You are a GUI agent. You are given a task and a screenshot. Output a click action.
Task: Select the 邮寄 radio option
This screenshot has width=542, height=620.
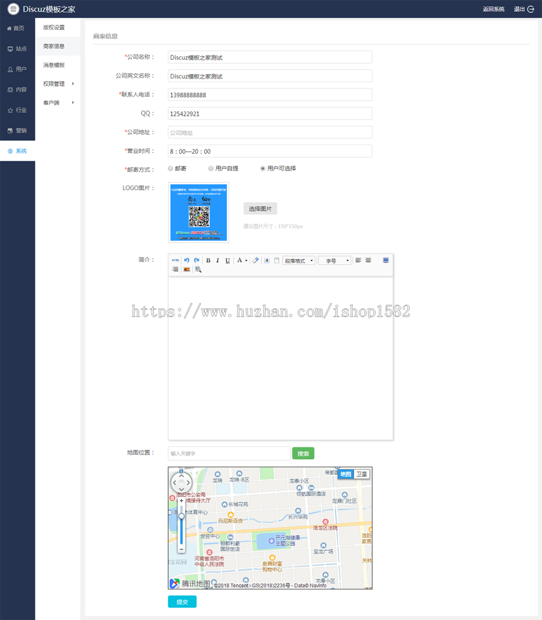[x=171, y=168]
